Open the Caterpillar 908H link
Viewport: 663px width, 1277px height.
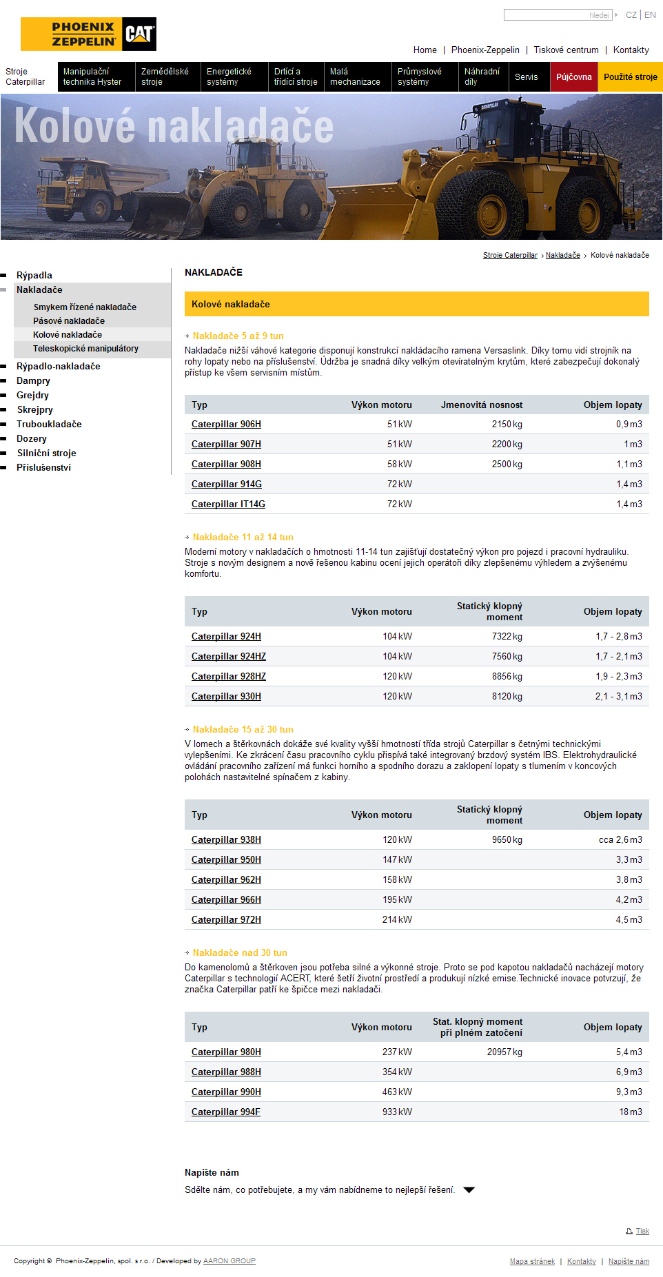tap(226, 464)
